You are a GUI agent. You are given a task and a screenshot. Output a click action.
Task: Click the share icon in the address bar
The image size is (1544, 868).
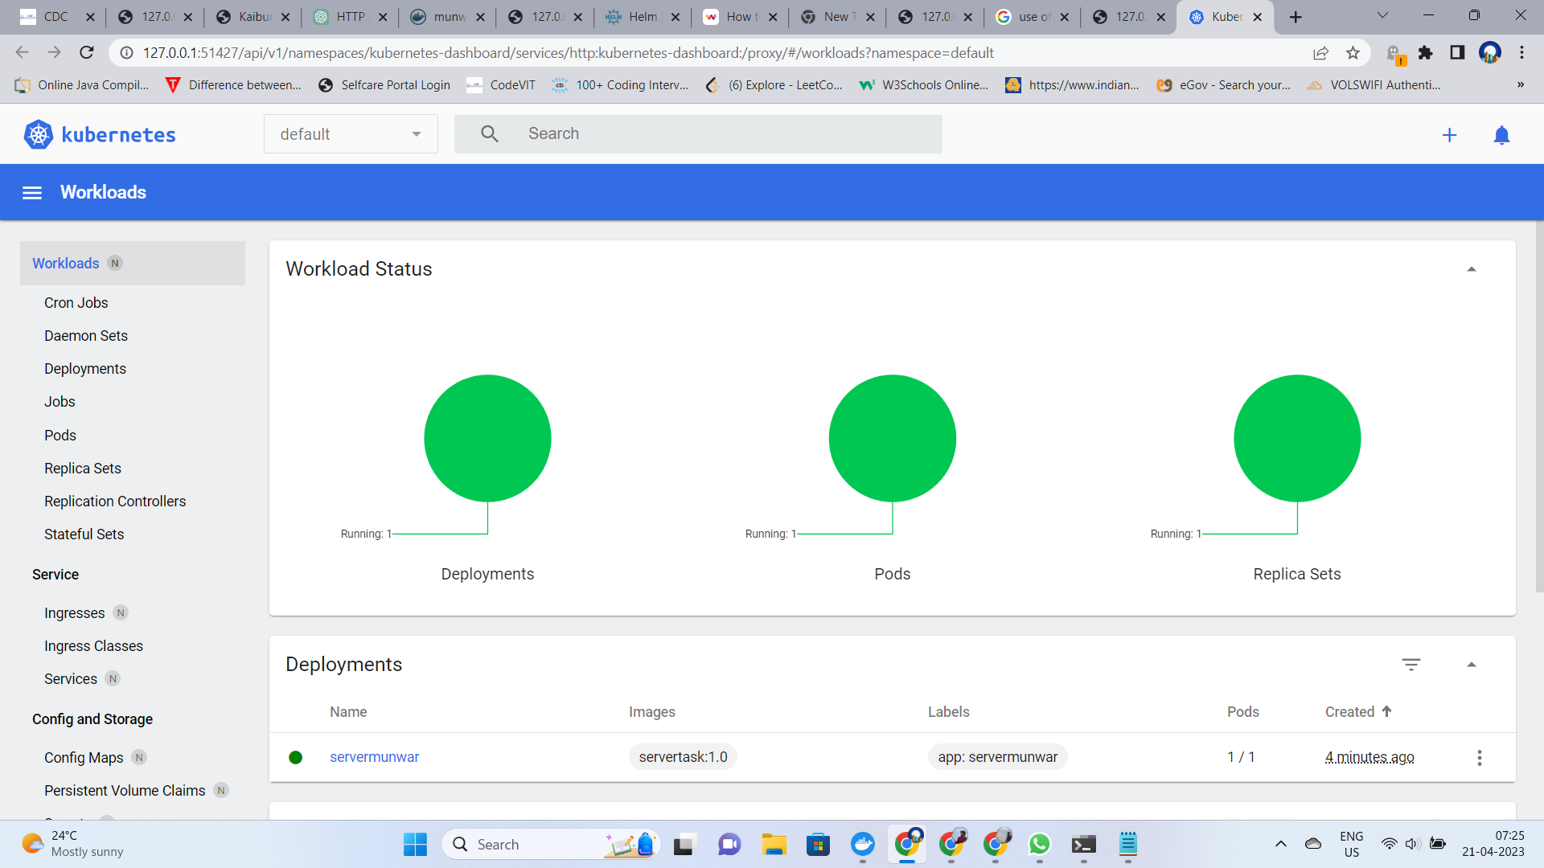tap(1321, 52)
